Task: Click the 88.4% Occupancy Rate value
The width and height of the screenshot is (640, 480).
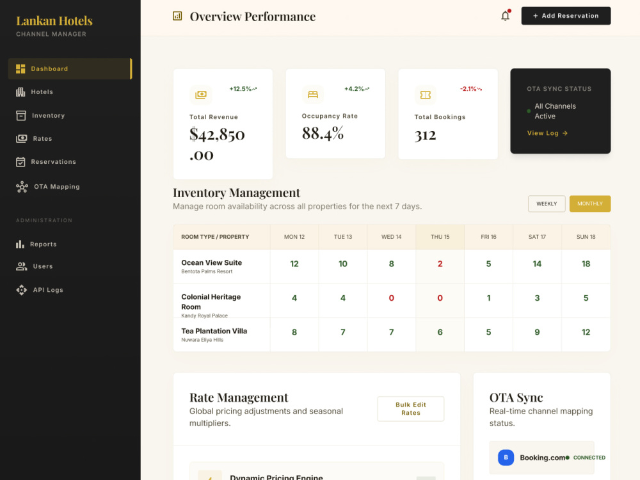Action: coord(323,133)
